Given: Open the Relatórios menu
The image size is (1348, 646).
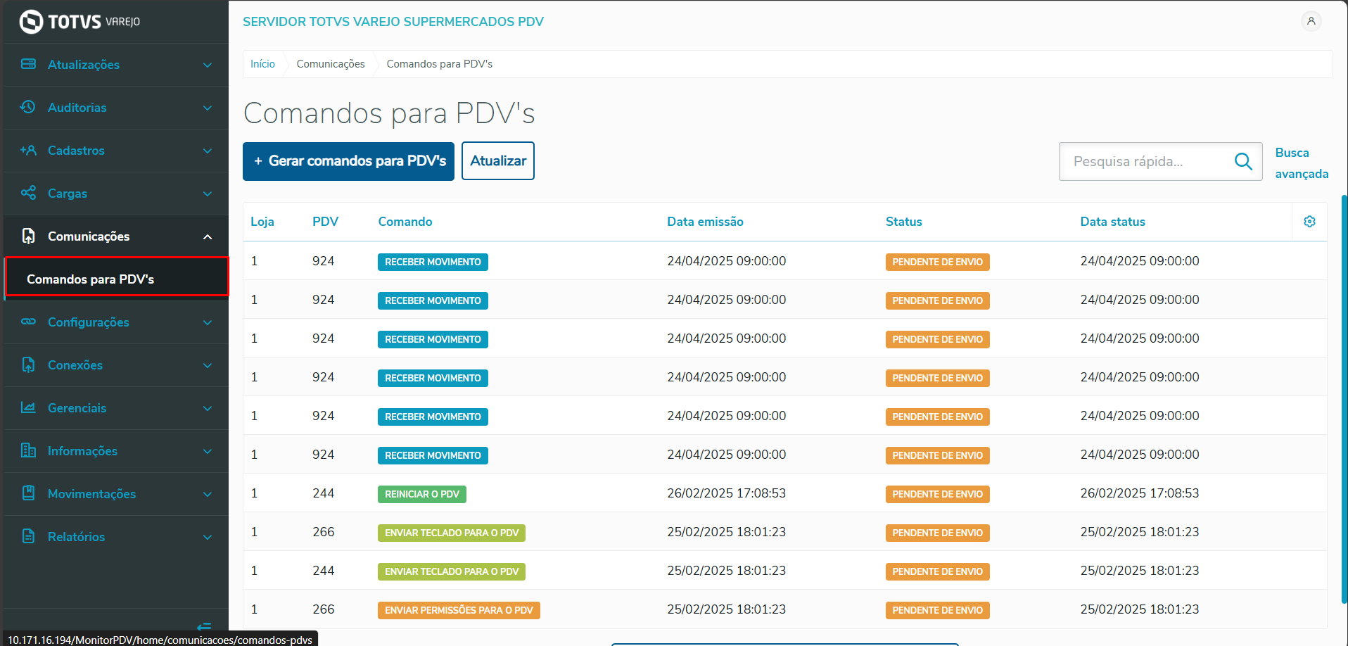Looking at the screenshot, I should 116,537.
